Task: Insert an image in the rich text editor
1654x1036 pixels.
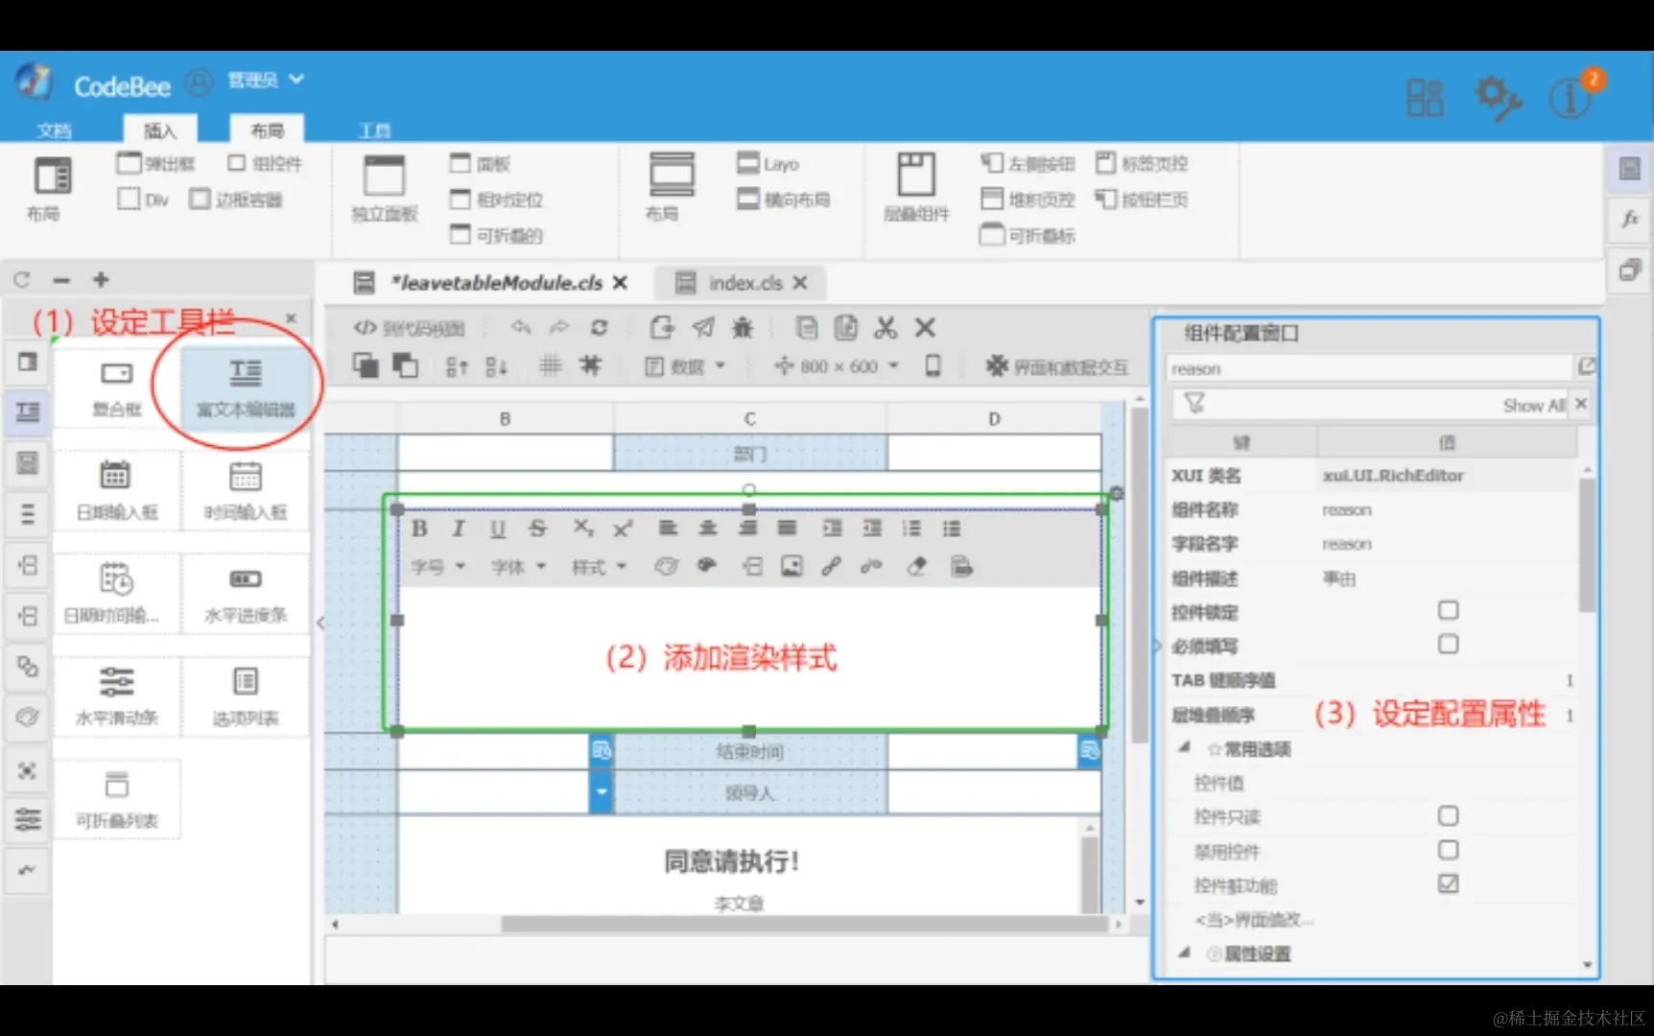Action: click(x=791, y=566)
